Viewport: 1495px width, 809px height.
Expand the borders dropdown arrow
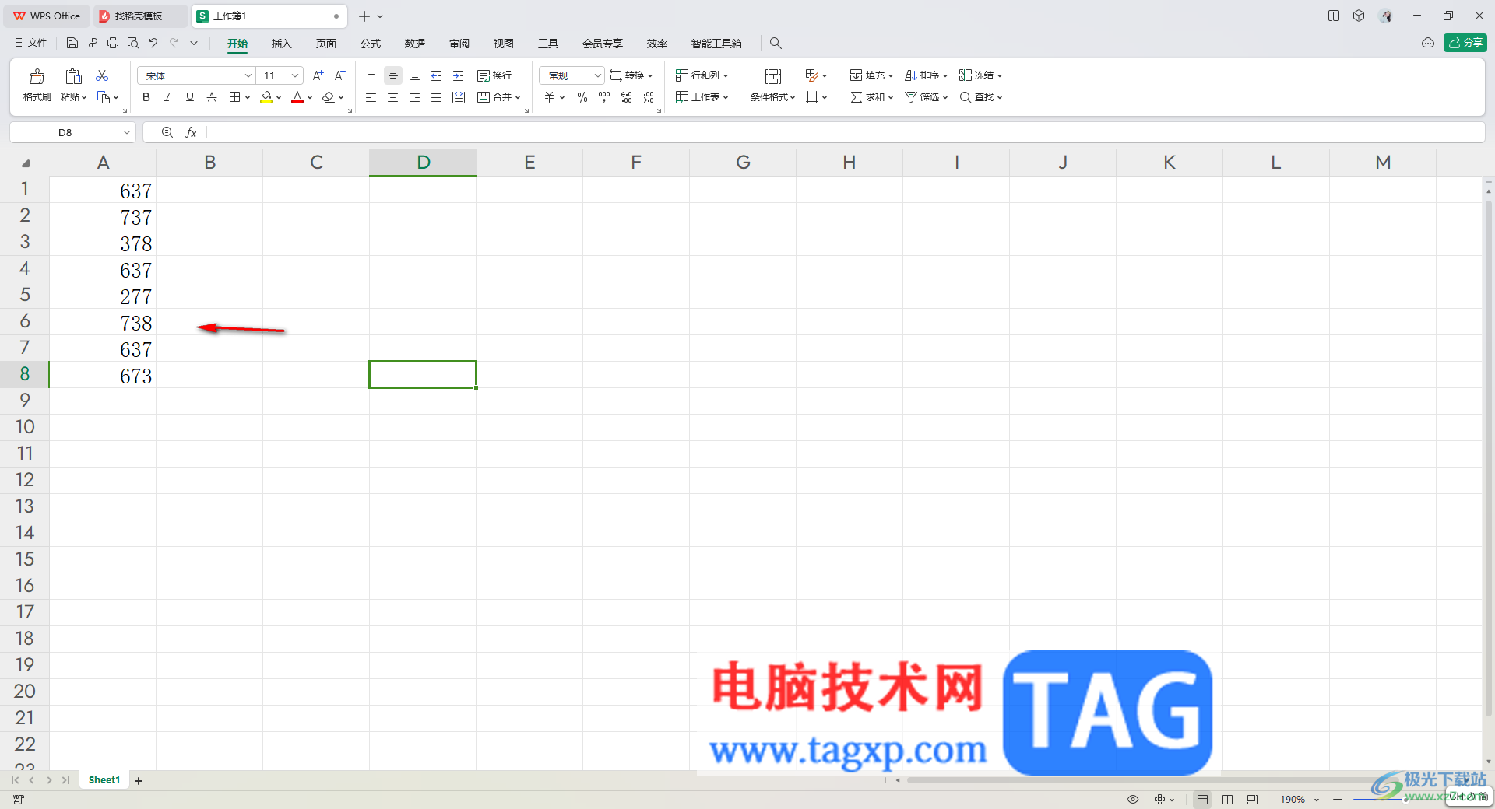tap(248, 97)
